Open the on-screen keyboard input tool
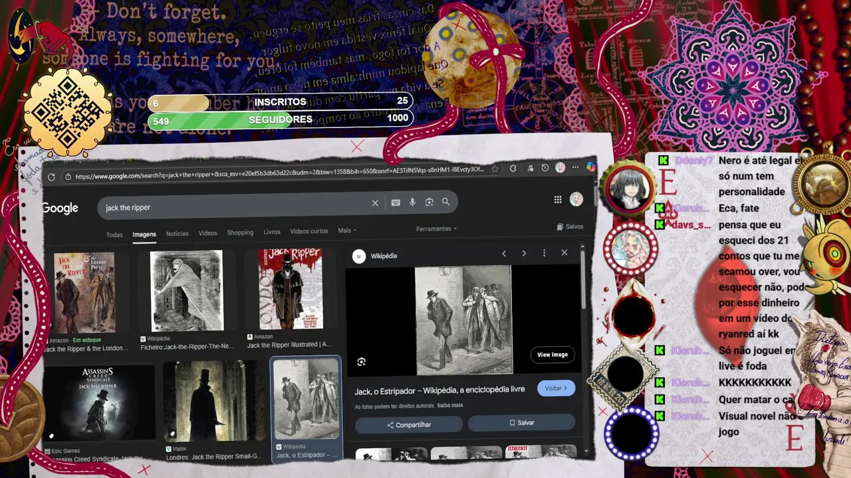This screenshot has width=851, height=478. coord(396,202)
